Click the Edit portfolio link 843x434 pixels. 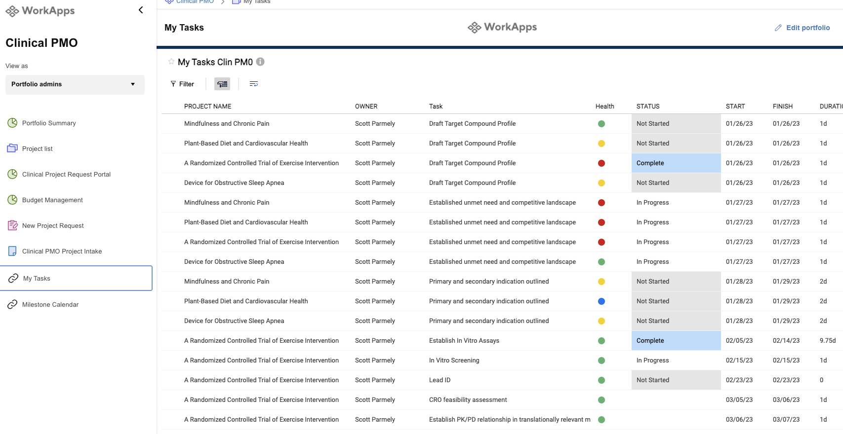807,28
